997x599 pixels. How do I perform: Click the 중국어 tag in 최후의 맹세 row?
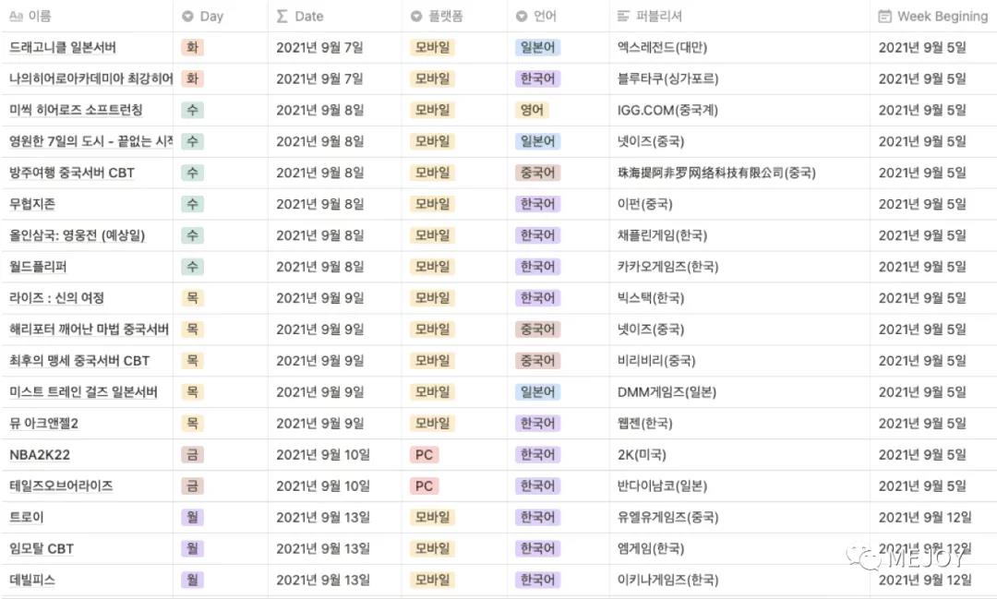coord(537,361)
